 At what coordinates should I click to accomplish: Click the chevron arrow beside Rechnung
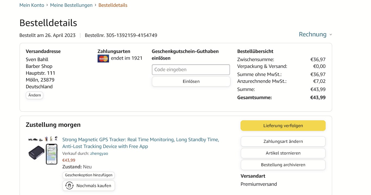coord(331,35)
